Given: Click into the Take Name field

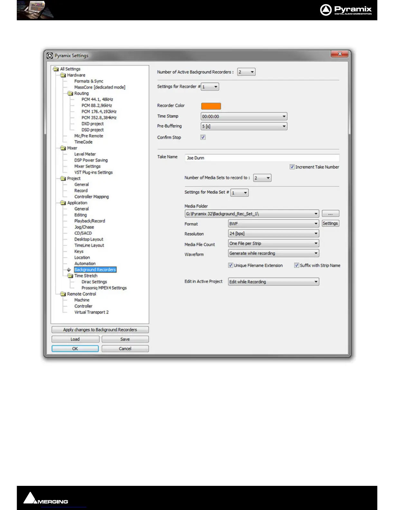Looking at the screenshot, I should pos(262,158).
